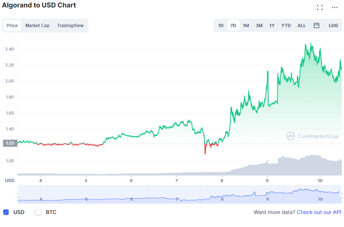The image size is (344, 227).
Task: Open fullscreen chart view icon
Action: point(320,7)
